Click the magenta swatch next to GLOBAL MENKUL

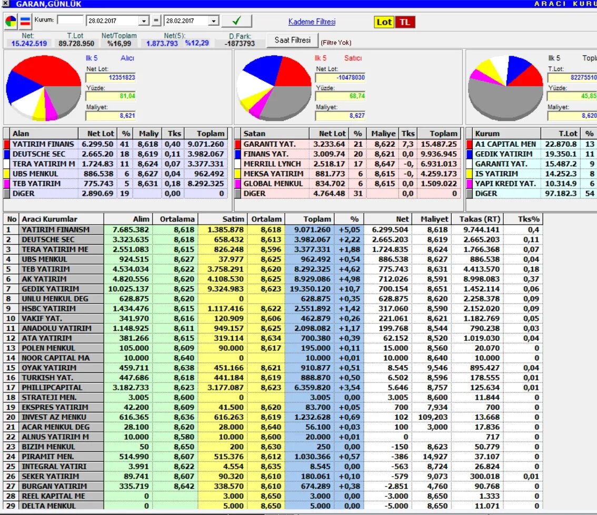[237, 184]
